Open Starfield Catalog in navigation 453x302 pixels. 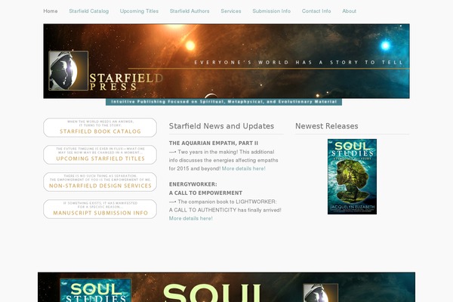click(x=88, y=11)
